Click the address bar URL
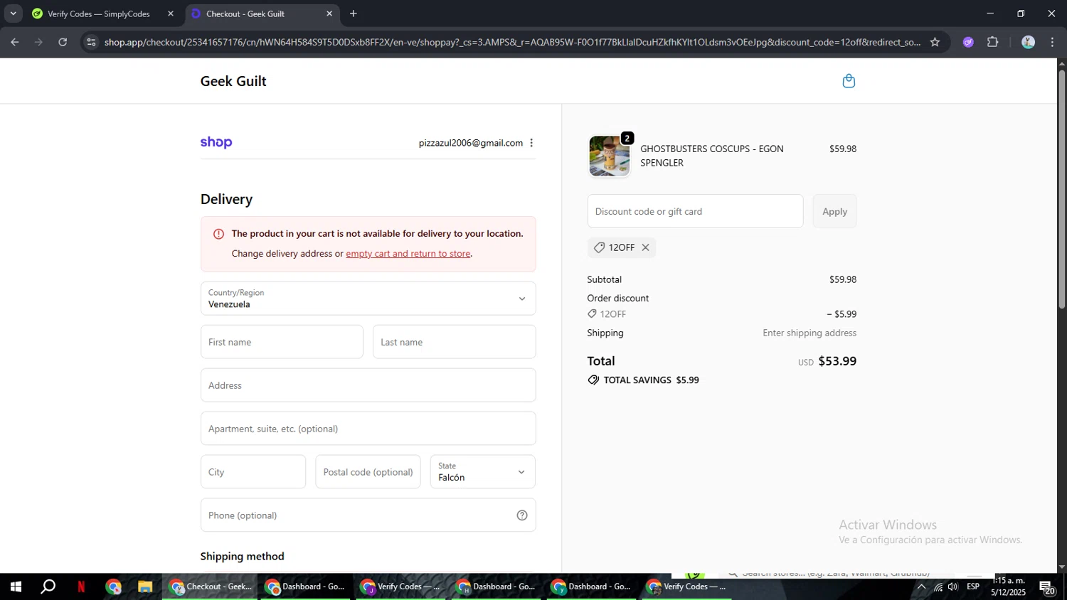The height and width of the screenshot is (600, 1067). [x=512, y=42]
